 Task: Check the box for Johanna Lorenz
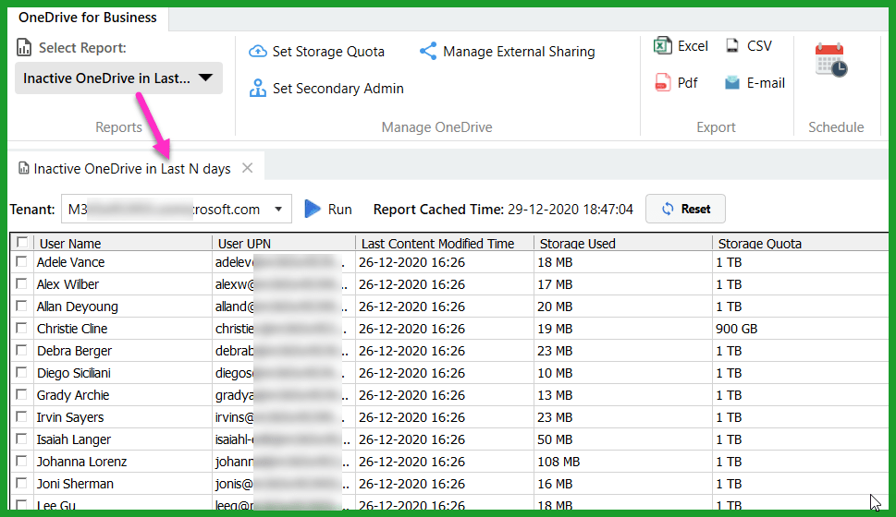click(x=21, y=461)
